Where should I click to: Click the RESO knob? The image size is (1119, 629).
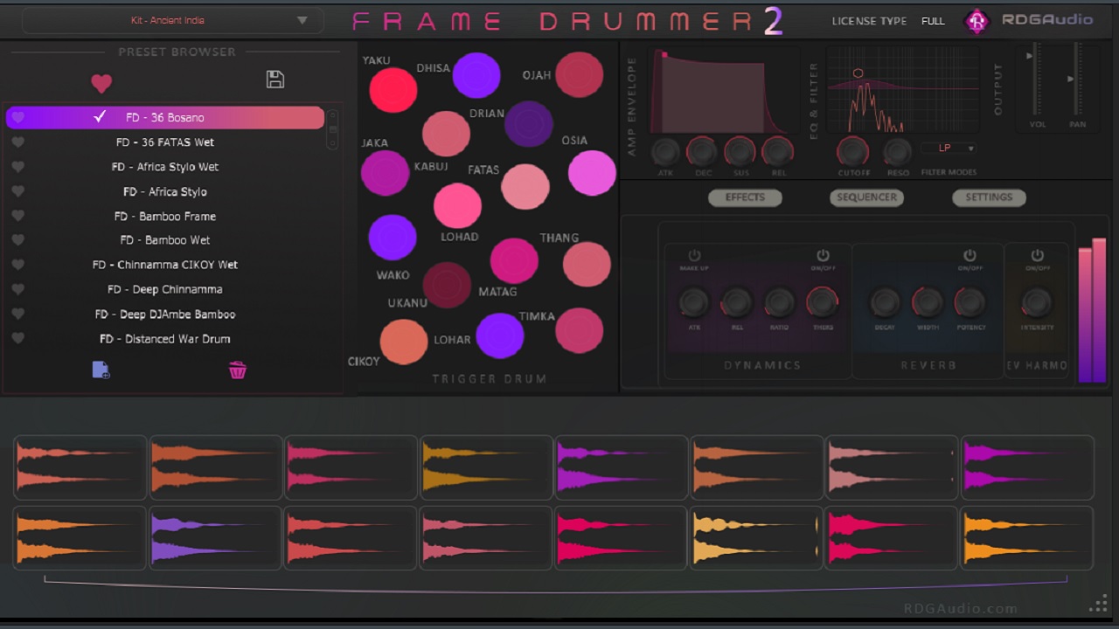897,152
